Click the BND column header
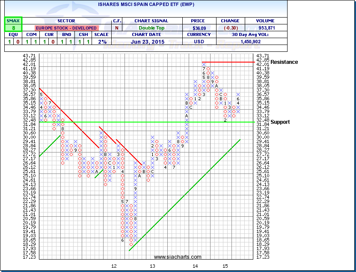Image resolution: width=356 pixels, height=272 pixels. coord(66,35)
